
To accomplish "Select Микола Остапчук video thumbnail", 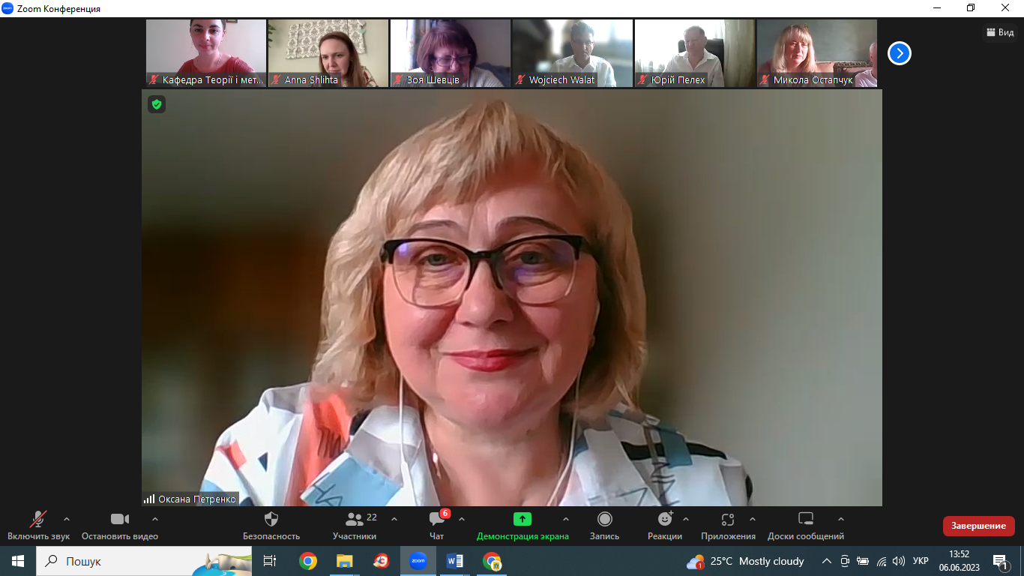I will click(x=817, y=53).
